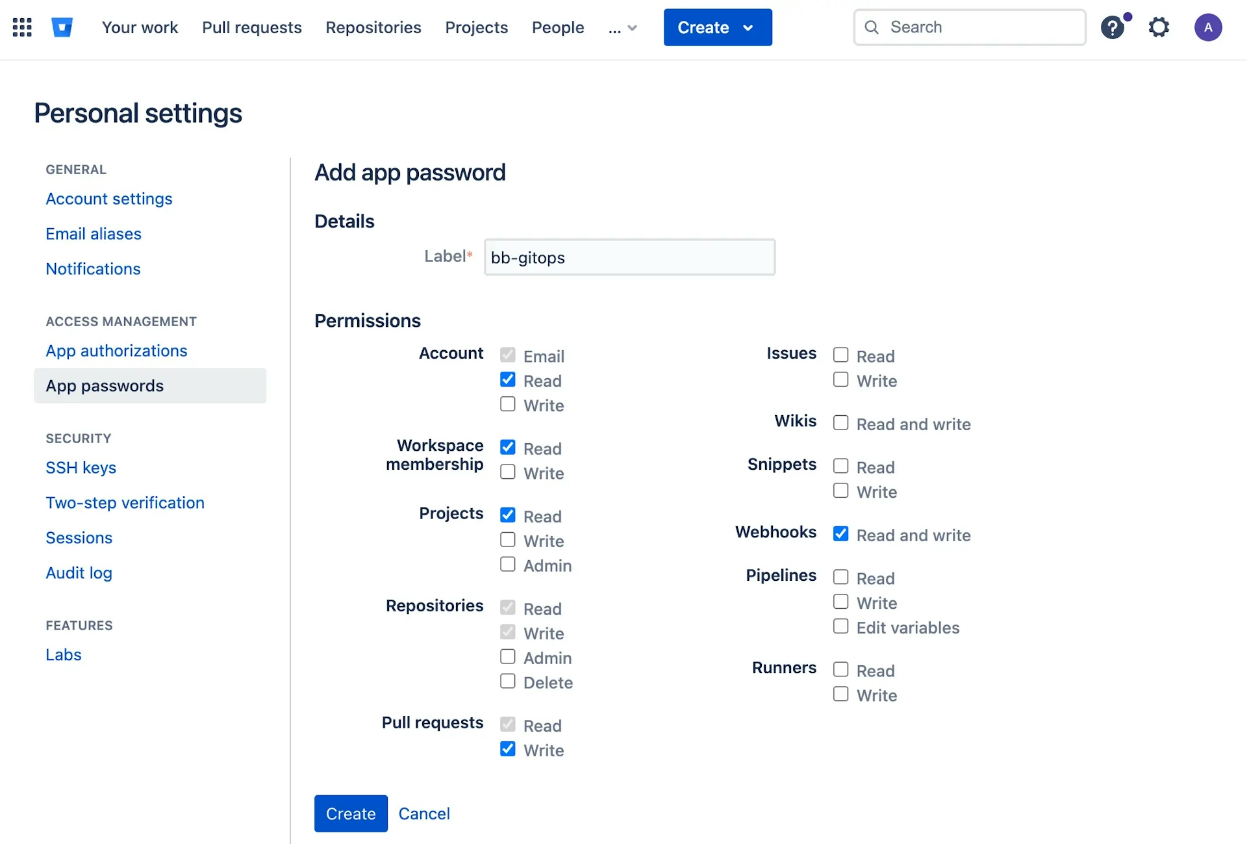
Task: Click the user avatar profile icon
Action: [1209, 27]
